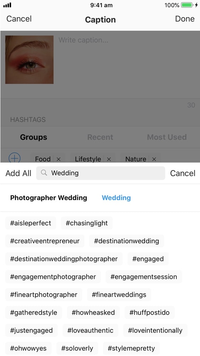Remove the Food group with its X
This screenshot has width=200, height=356.
click(59, 159)
